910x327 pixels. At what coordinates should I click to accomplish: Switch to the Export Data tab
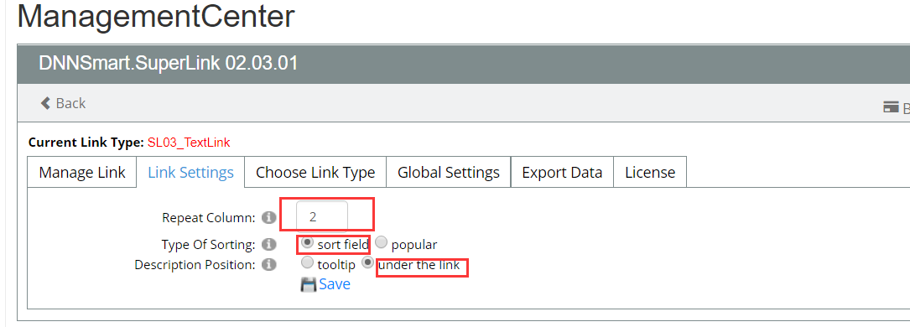(x=562, y=172)
